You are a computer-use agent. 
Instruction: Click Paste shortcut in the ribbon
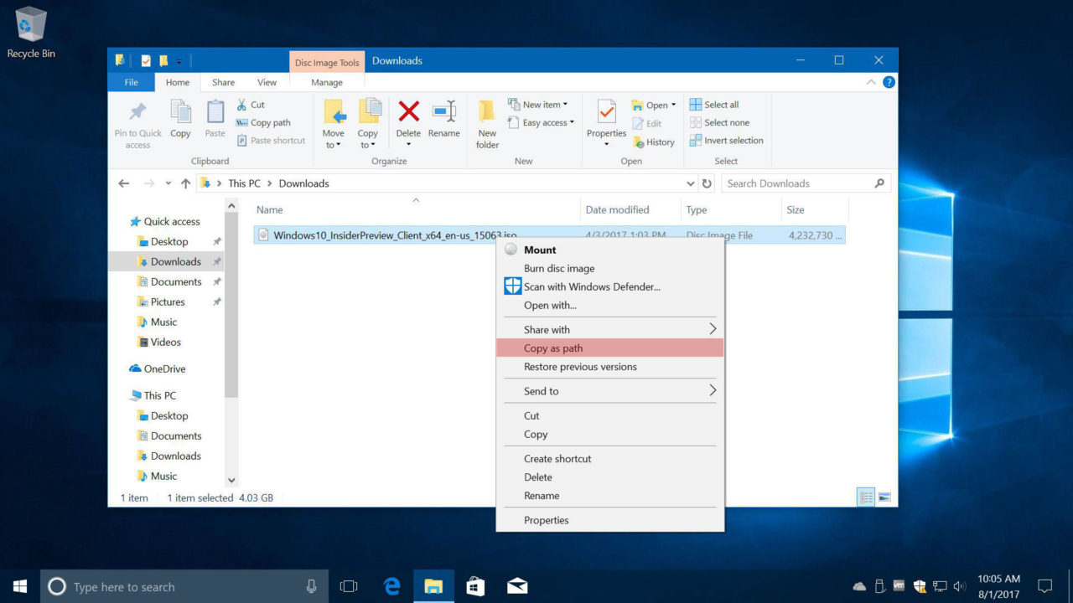click(270, 141)
